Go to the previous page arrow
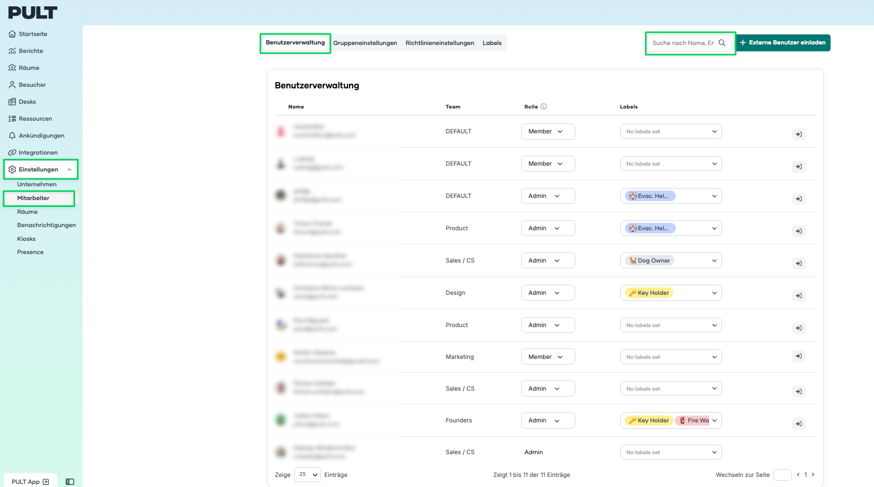Image resolution: width=874 pixels, height=487 pixels. tap(798, 475)
